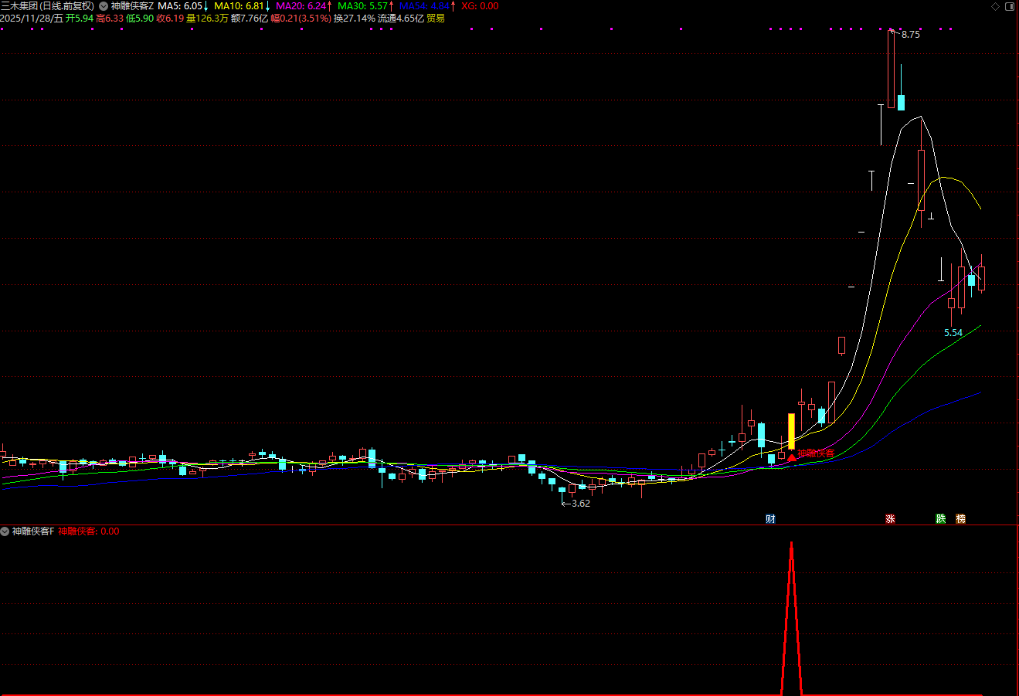Click the red peak in sub-indicator panel

[791, 545]
